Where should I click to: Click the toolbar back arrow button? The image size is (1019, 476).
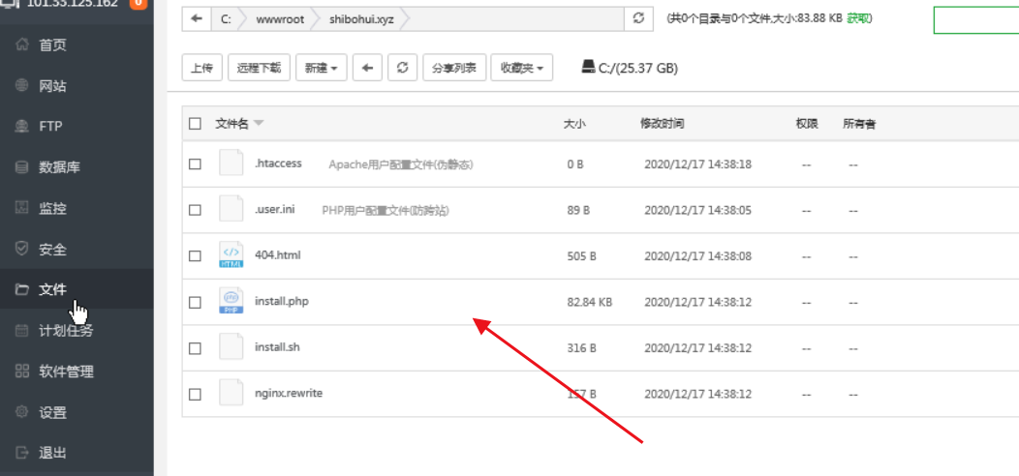(367, 68)
